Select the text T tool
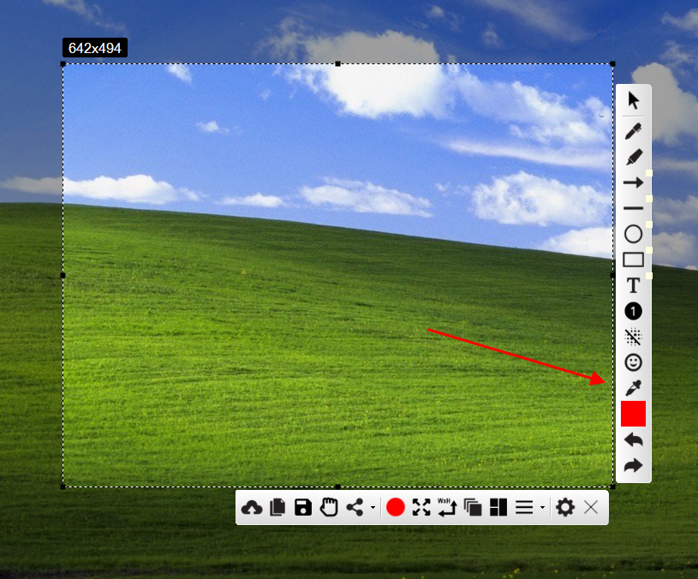Screen dimensions: 698x579 point(633,285)
